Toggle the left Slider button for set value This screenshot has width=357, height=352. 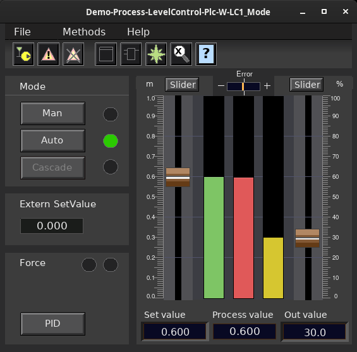[x=182, y=85]
